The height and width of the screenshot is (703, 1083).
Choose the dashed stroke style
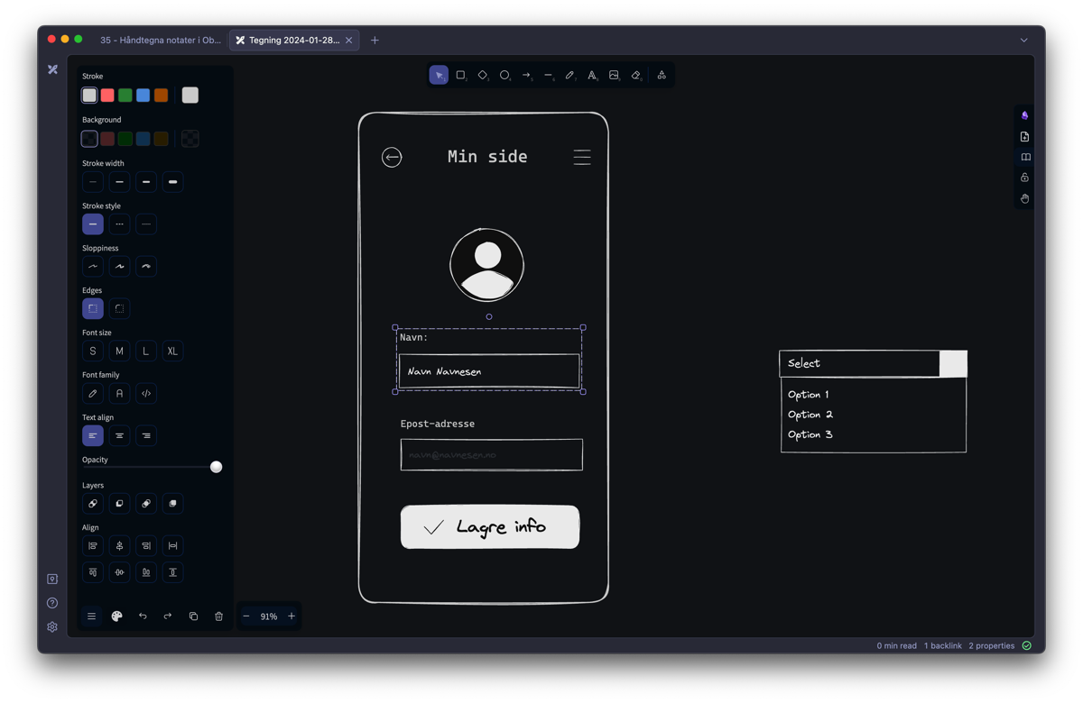[119, 224]
